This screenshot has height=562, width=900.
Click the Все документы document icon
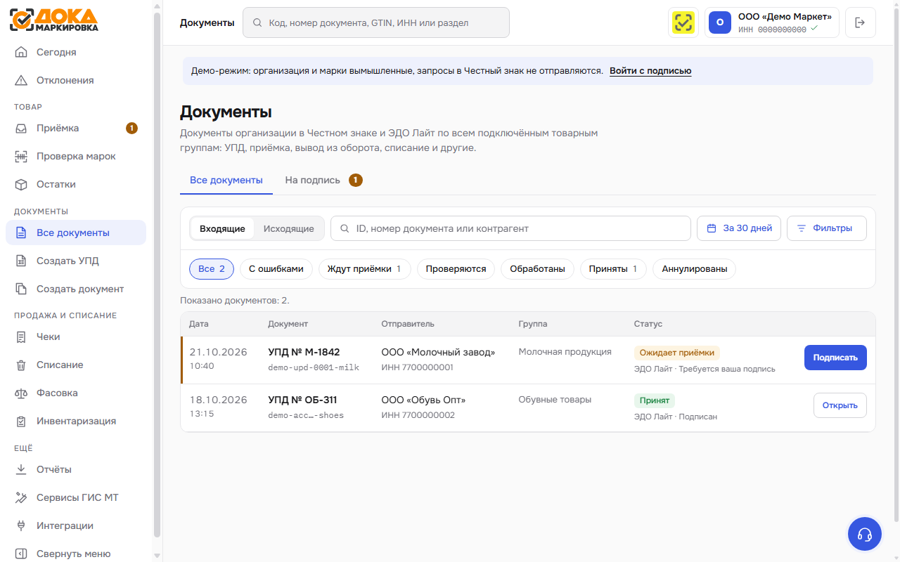(x=21, y=233)
